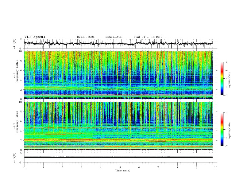Click the 'station=ATH' label
The width and height of the screenshot is (243, 188).
pos(114,37)
